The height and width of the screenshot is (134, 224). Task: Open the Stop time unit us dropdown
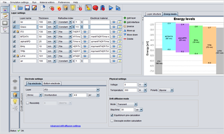pyautogui.click(x=139, y=110)
